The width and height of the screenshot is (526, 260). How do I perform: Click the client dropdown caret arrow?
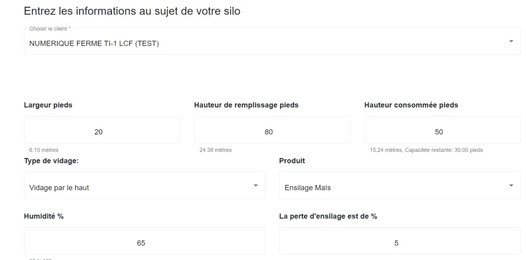(511, 42)
